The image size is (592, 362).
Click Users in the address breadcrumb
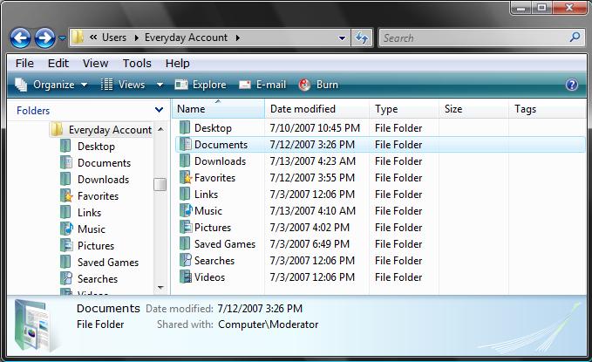114,38
